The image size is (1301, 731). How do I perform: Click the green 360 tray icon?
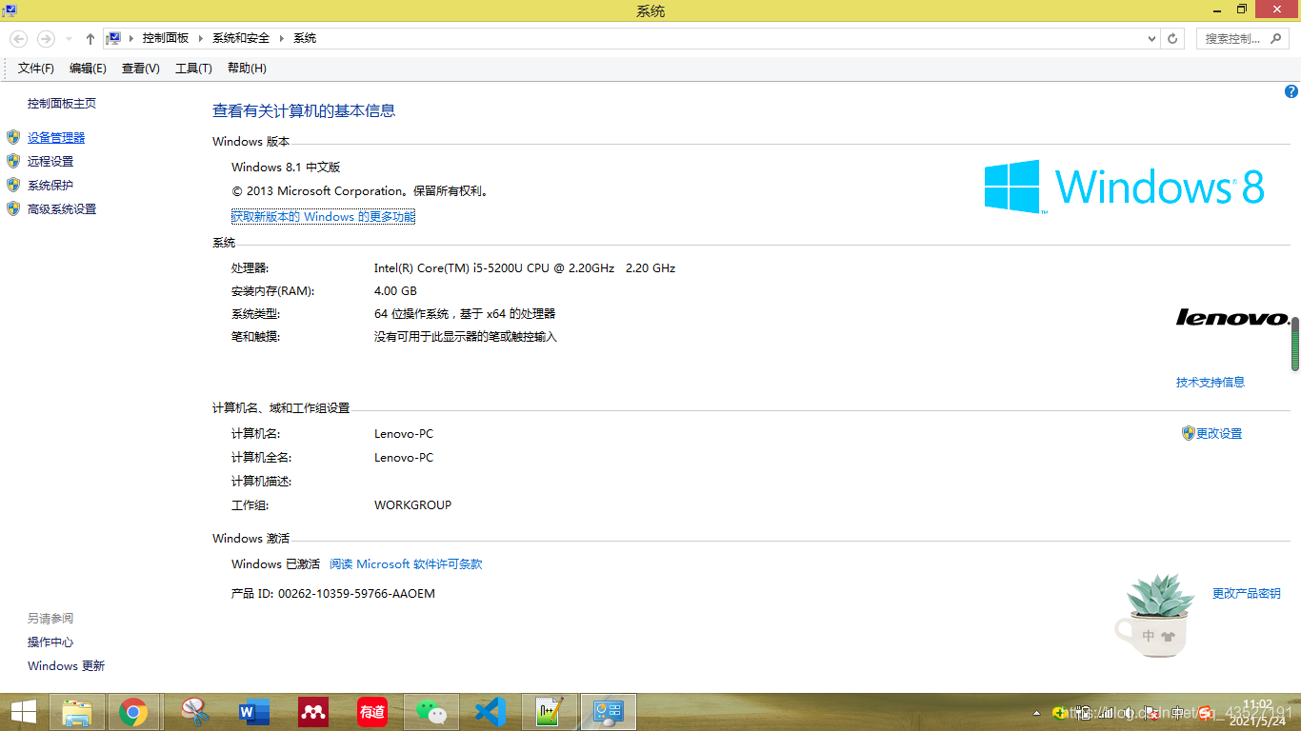coord(1060,713)
